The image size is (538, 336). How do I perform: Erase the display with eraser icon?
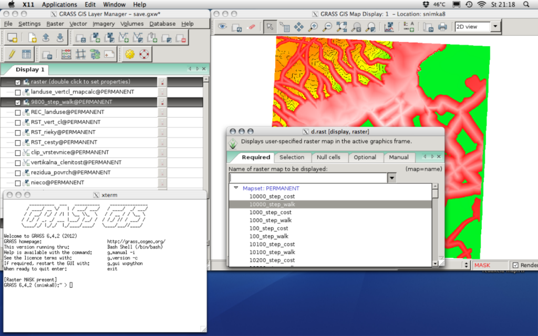[251, 27]
